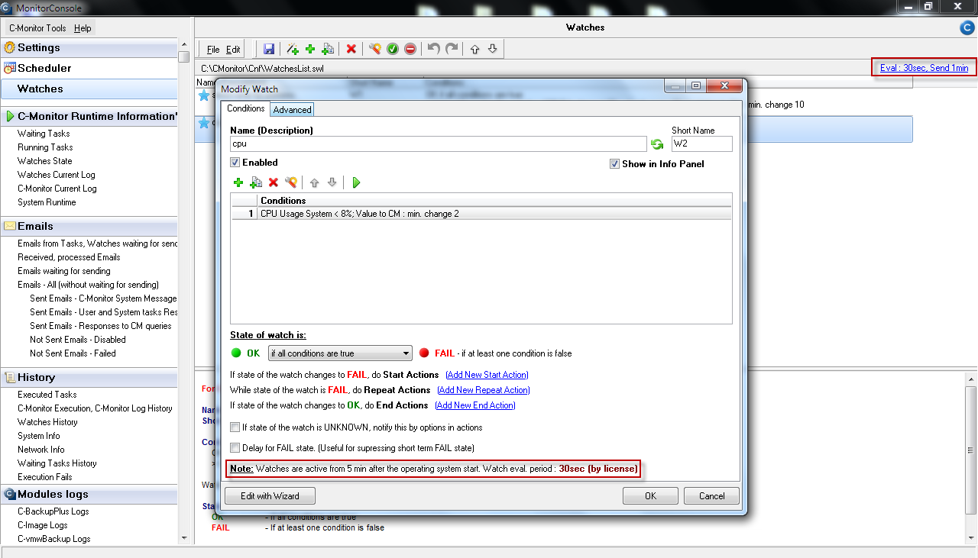Image resolution: width=978 pixels, height=558 pixels.
Task: Move the watch down in the main toolbar
Action: [x=492, y=49]
